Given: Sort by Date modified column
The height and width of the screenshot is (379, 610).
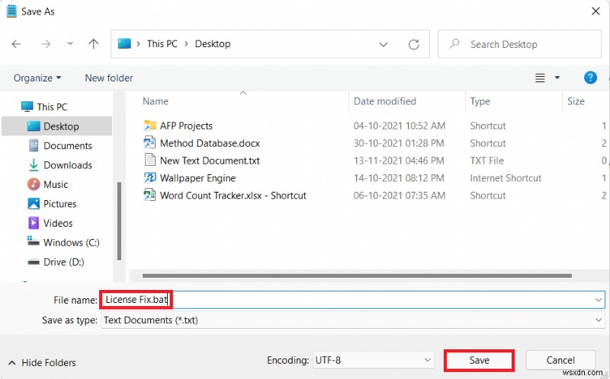Looking at the screenshot, I should [385, 101].
